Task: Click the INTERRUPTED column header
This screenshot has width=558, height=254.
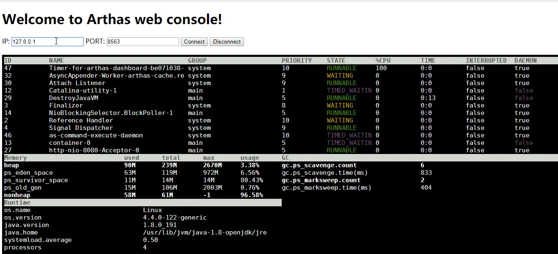Action: tap(486, 61)
